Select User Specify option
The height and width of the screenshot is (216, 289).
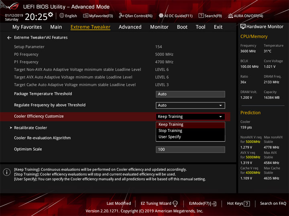point(190,137)
